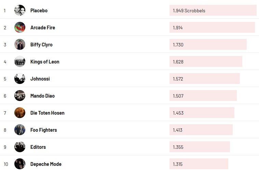This screenshot has width=259, height=172.
Task: Open Arcade Fire's avatar image
Action: [20, 27]
